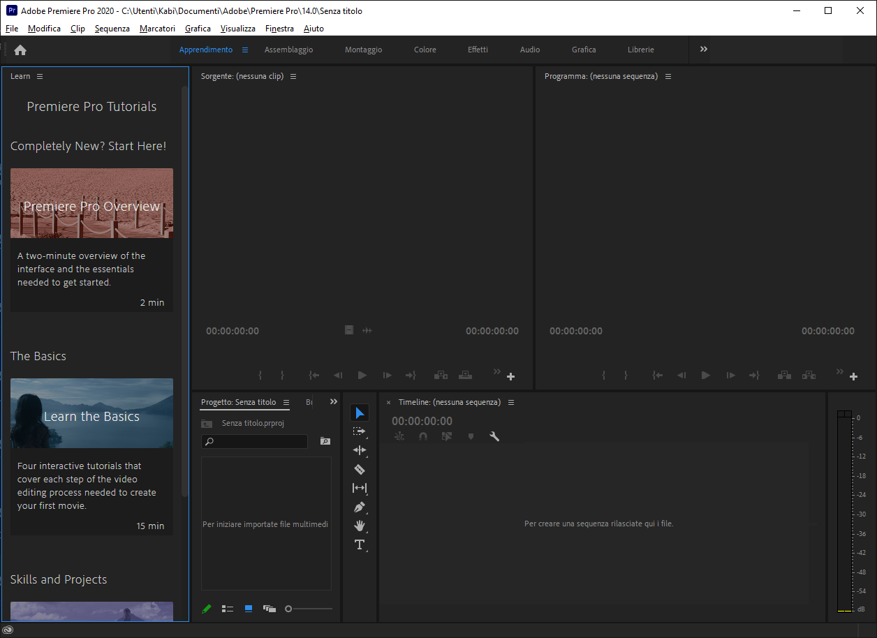Toggle nest sequence insert mode in Timeline
Viewport: 877px width, 638px height.
(399, 436)
